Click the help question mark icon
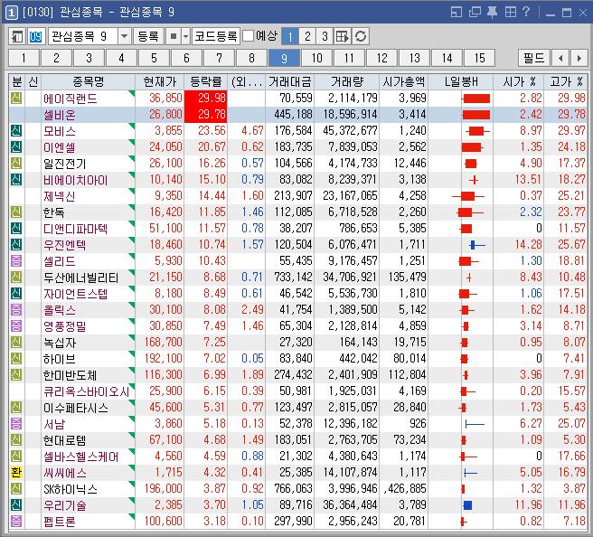 pyautogui.click(x=526, y=12)
